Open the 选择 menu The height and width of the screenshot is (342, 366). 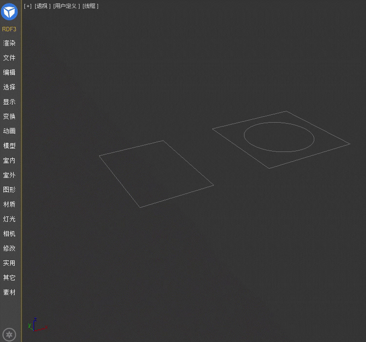tap(9, 87)
